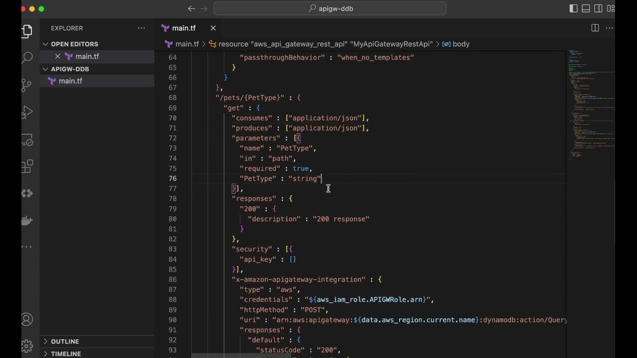Image resolution: width=637 pixels, height=358 pixels.
Task: Click aws_iam_role.APIGWRole.arn reference
Action: coord(370,299)
